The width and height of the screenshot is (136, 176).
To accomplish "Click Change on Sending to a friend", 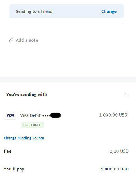I will pos(109,11).
